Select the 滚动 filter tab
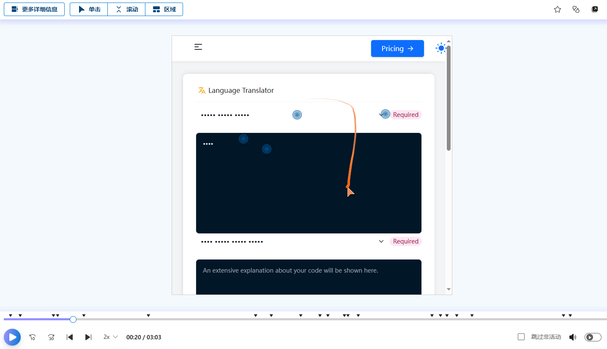 tap(126, 9)
